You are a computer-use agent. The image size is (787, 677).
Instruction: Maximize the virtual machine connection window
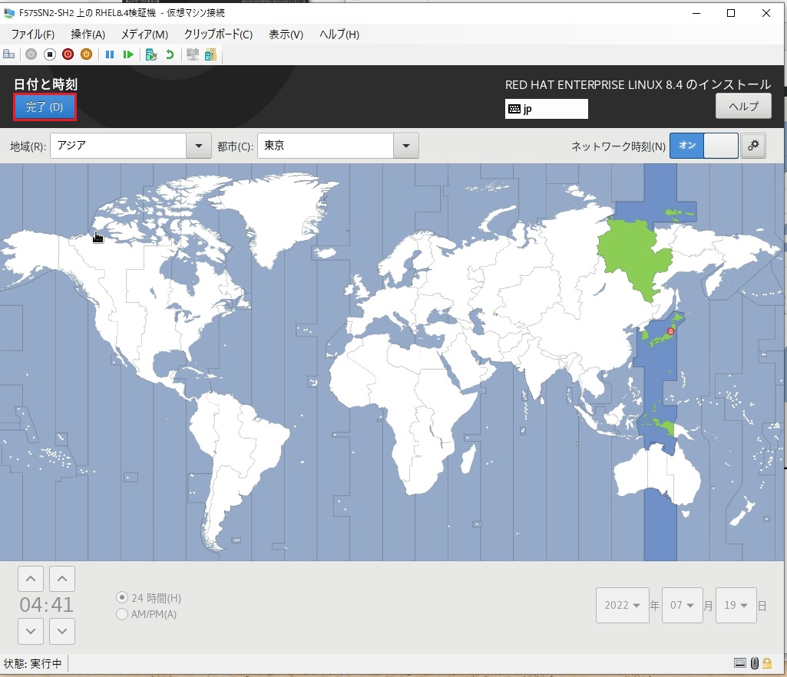point(731,13)
